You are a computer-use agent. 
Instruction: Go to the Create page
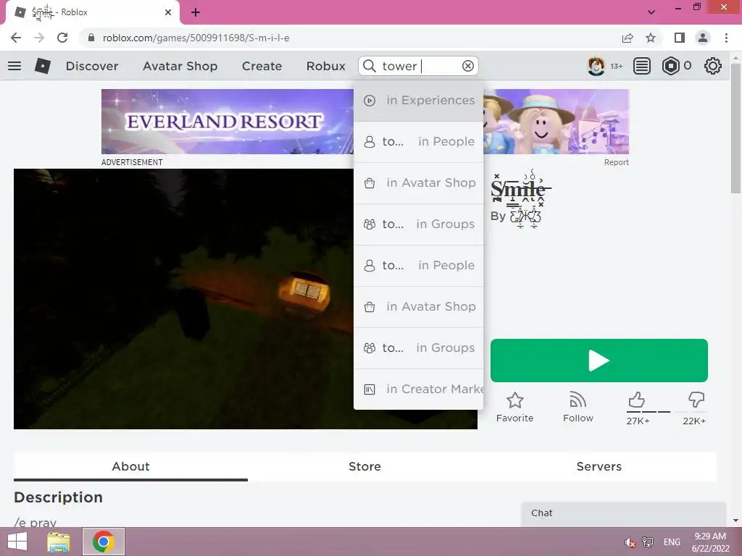click(262, 66)
